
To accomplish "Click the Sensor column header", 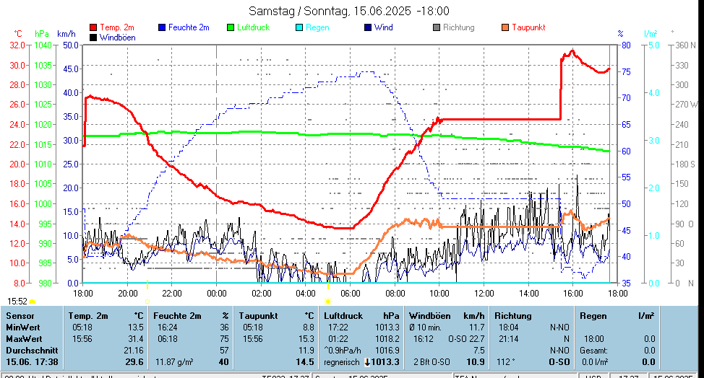I will [x=20, y=316].
